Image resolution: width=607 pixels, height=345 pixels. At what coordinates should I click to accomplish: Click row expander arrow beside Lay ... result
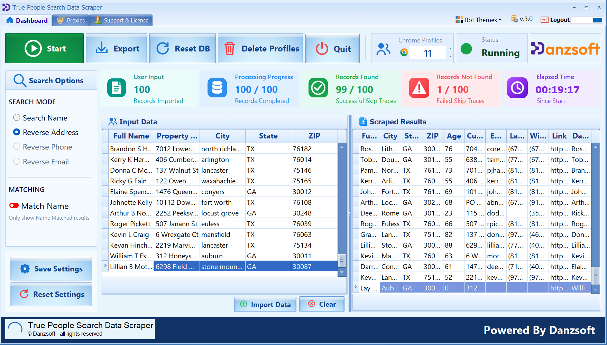tap(356, 287)
